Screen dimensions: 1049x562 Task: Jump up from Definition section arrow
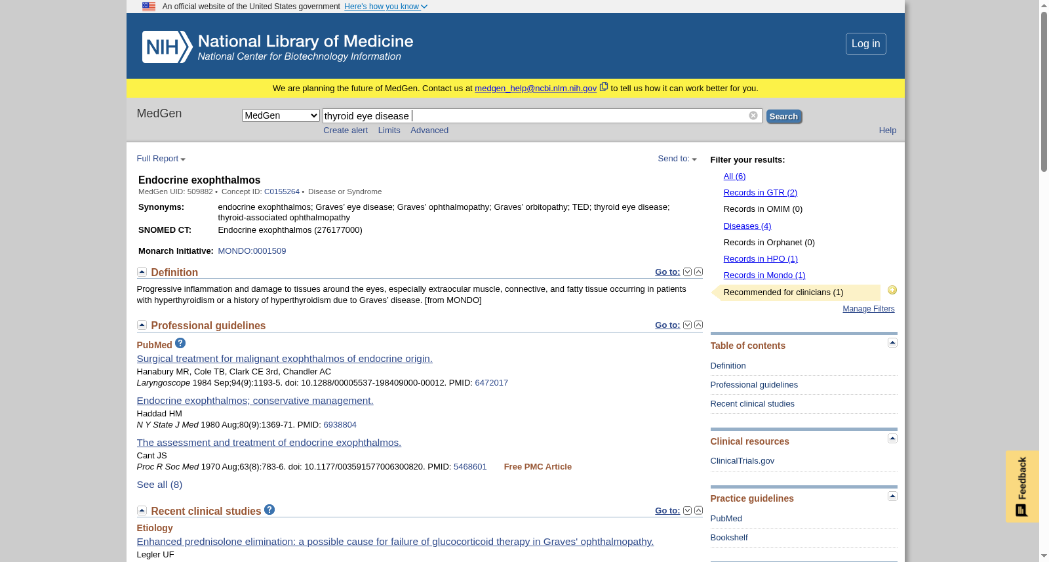(x=698, y=271)
